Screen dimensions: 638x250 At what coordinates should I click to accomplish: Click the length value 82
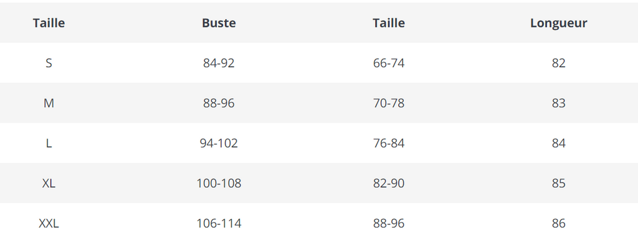click(559, 63)
